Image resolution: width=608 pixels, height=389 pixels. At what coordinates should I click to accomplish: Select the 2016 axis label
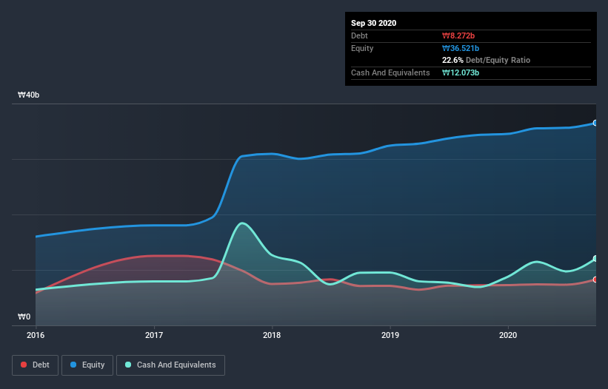[x=36, y=335]
